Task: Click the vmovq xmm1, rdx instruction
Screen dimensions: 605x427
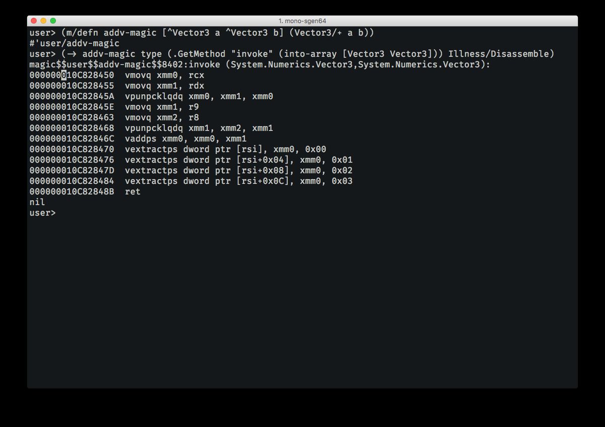Action: point(164,86)
